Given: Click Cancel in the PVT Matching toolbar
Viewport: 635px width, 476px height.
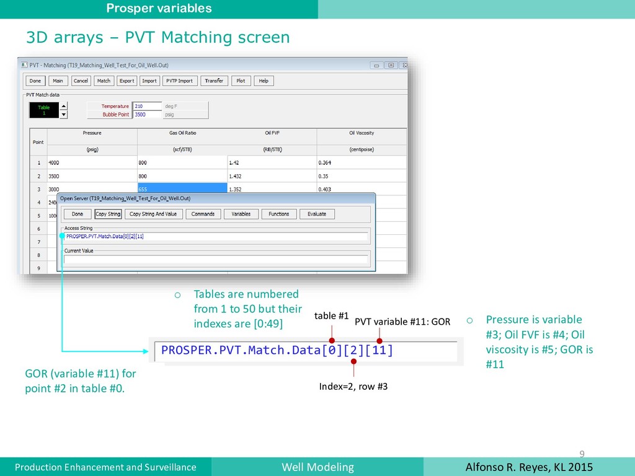Looking at the screenshot, I should 81,81.
